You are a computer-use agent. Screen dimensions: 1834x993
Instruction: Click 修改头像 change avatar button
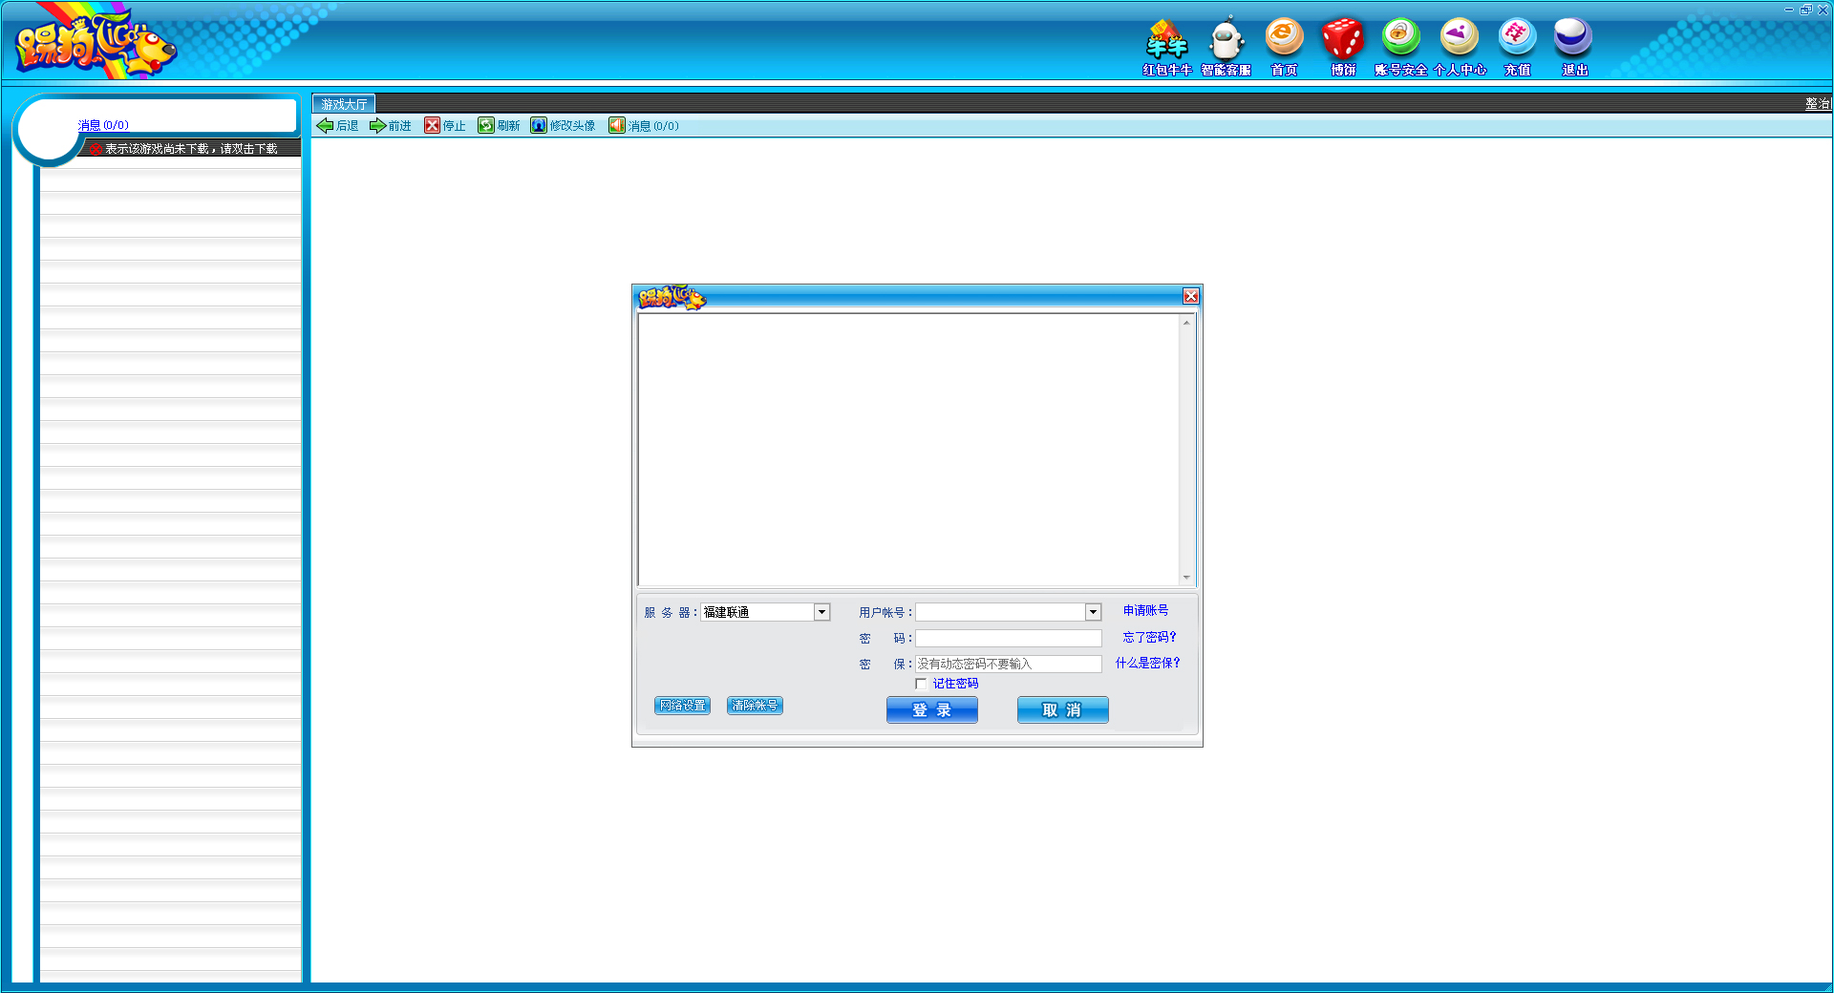click(564, 126)
